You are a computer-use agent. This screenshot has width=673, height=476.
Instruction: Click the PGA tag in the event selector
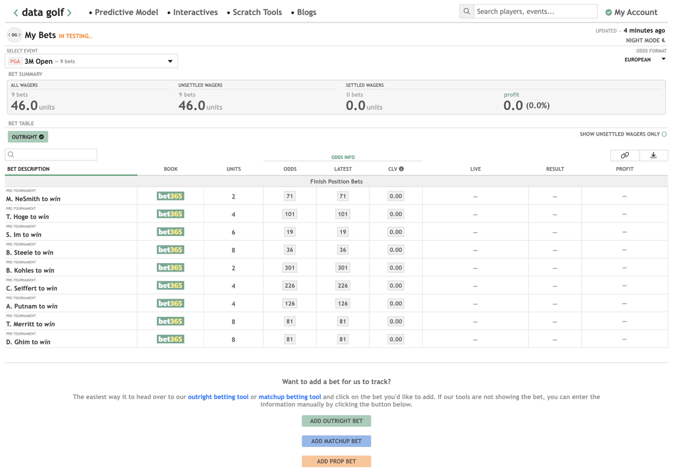[x=14, y=60]
